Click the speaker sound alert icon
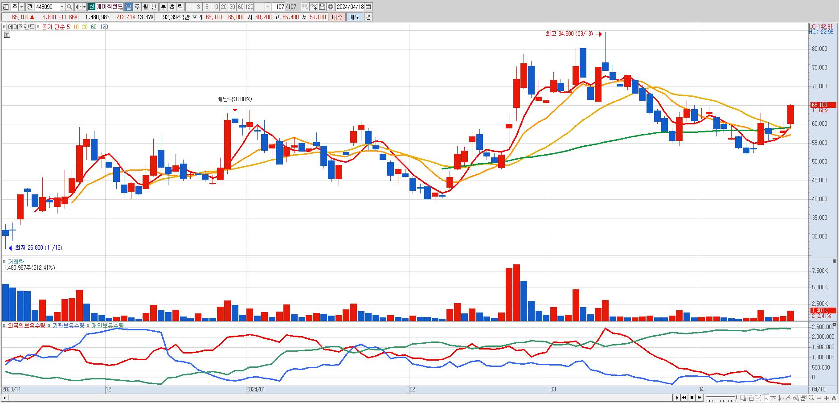Screen dimensions: 839x403 78,7
